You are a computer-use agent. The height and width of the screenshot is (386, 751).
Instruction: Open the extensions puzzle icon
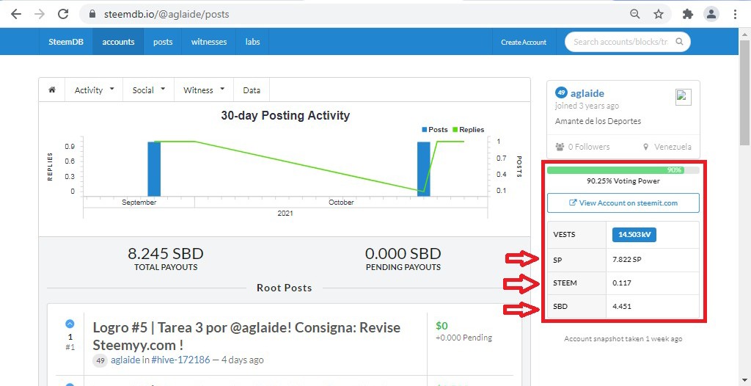pos(688,14)
